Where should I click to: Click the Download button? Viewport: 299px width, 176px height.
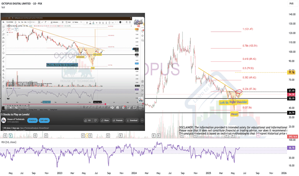pyautogui.click(x=132, y=120)
